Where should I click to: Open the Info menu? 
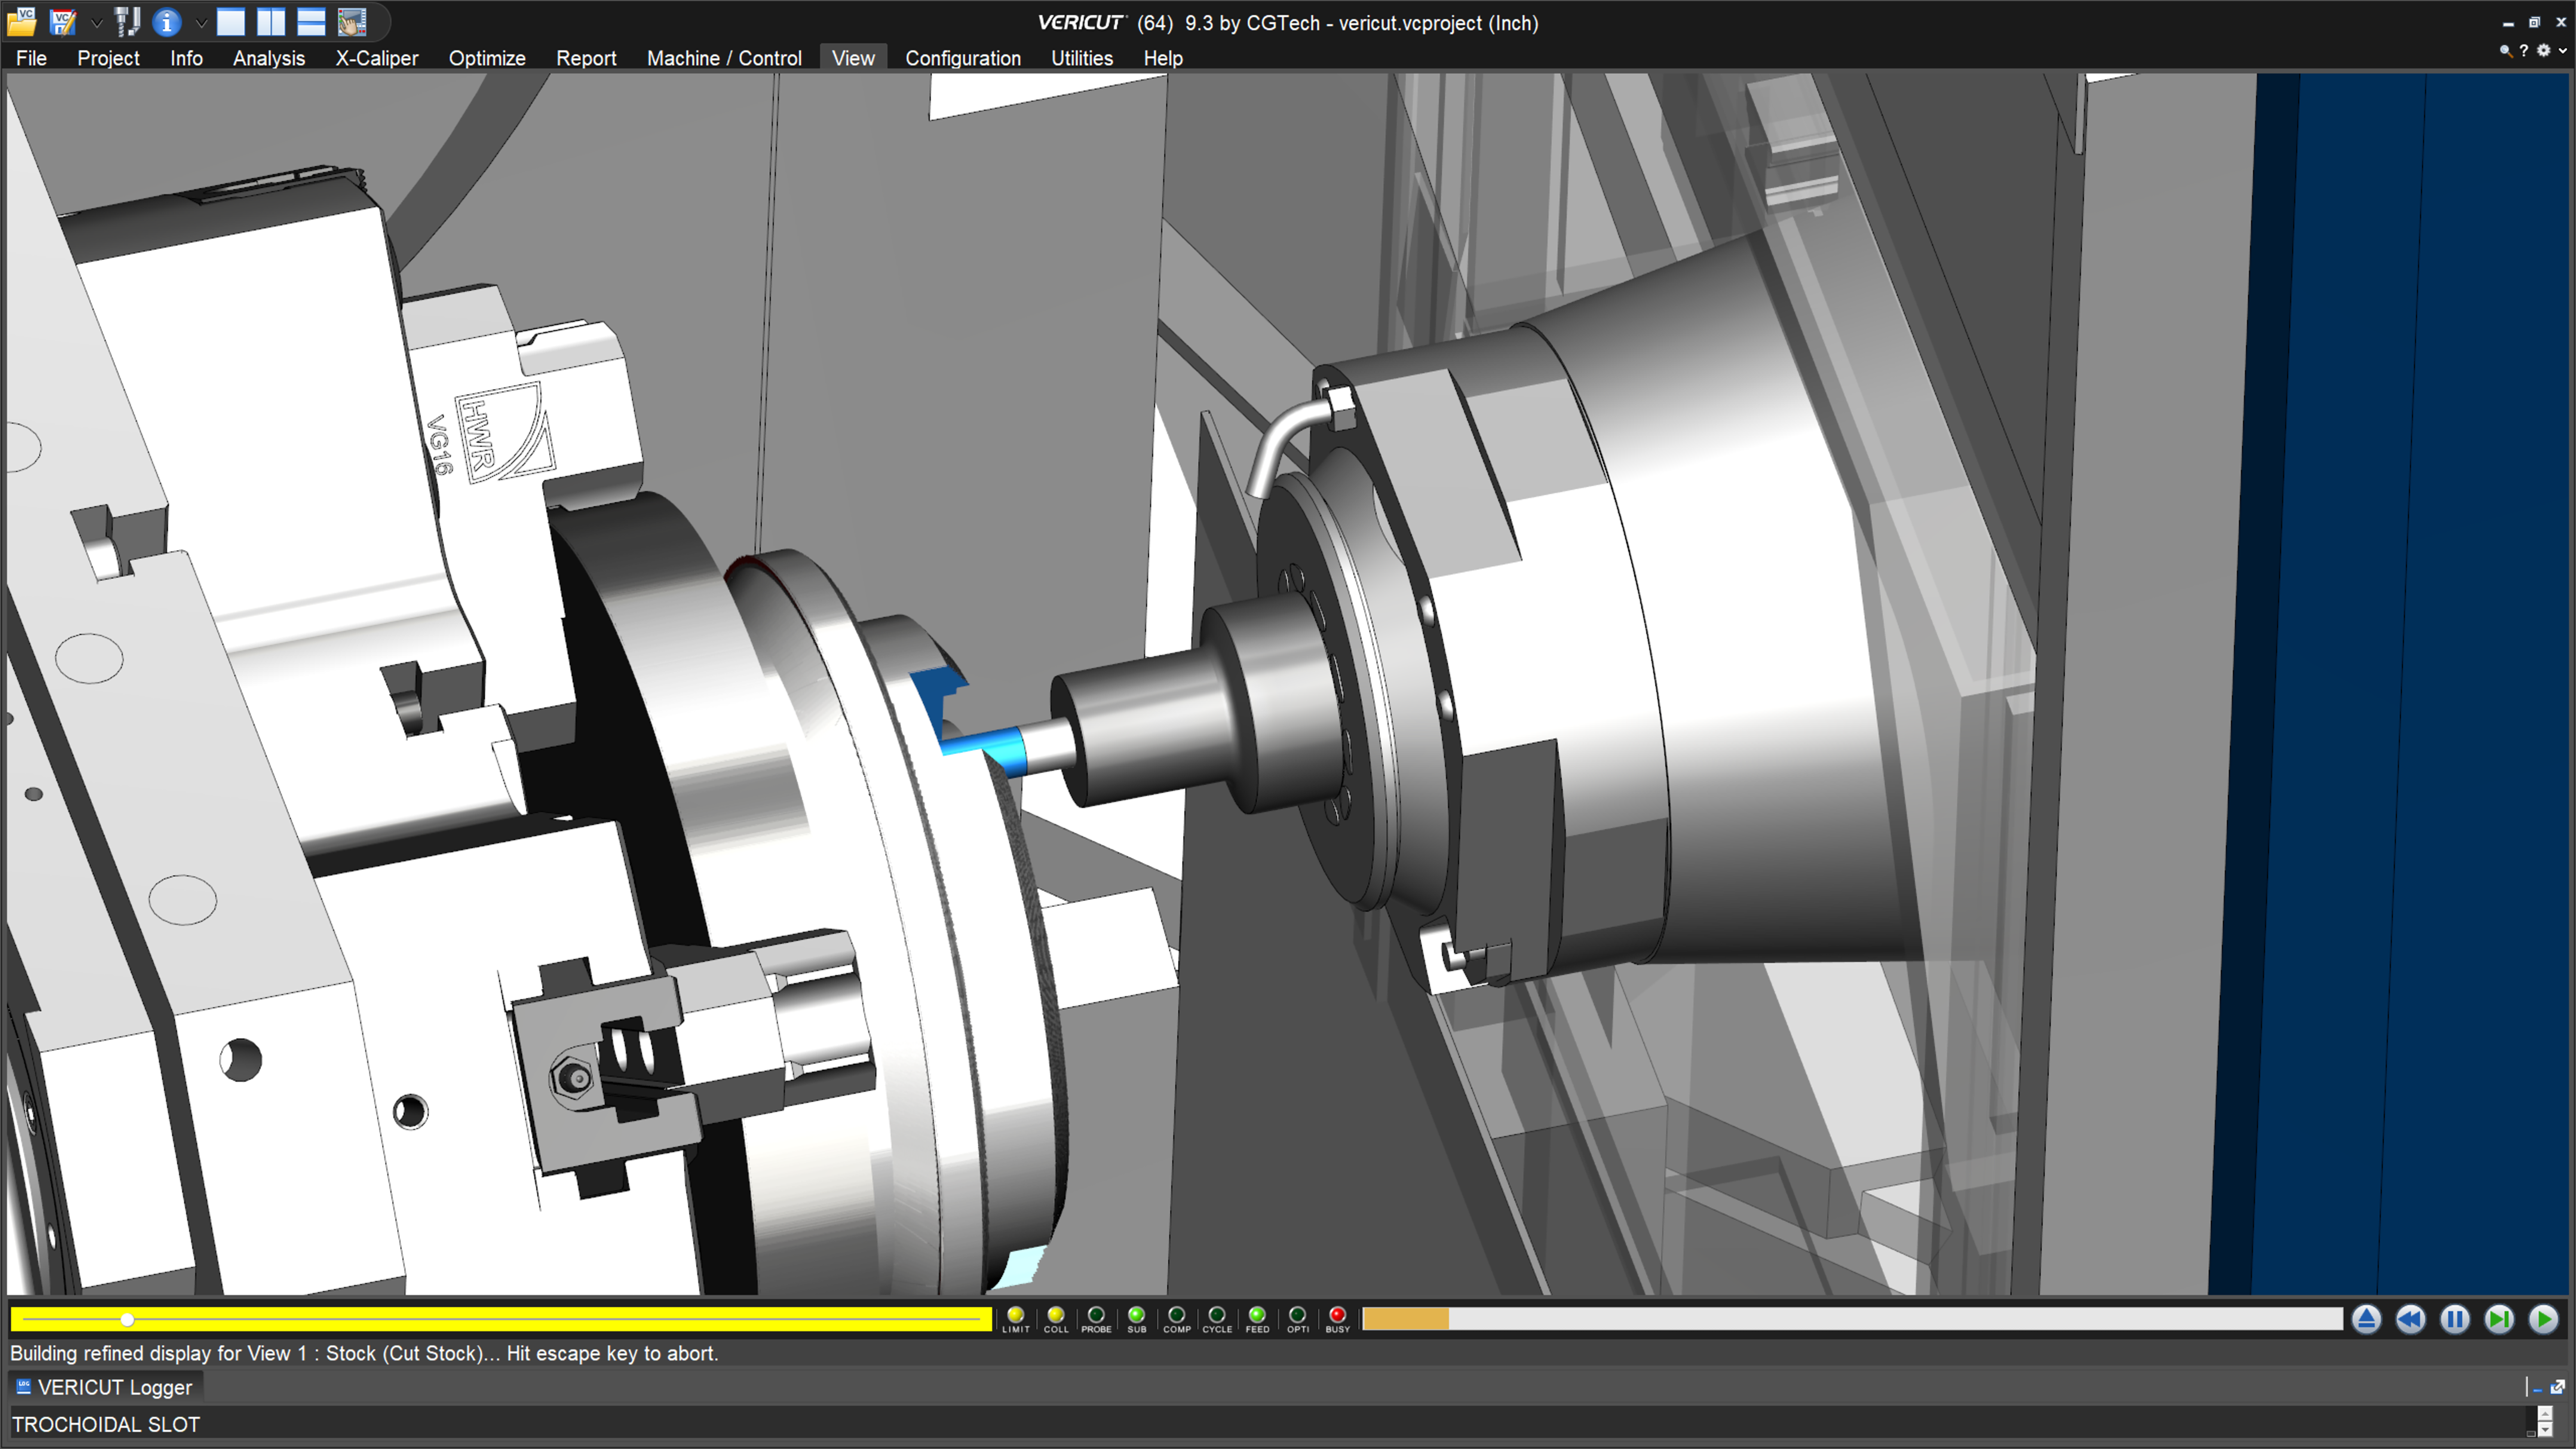186,58
